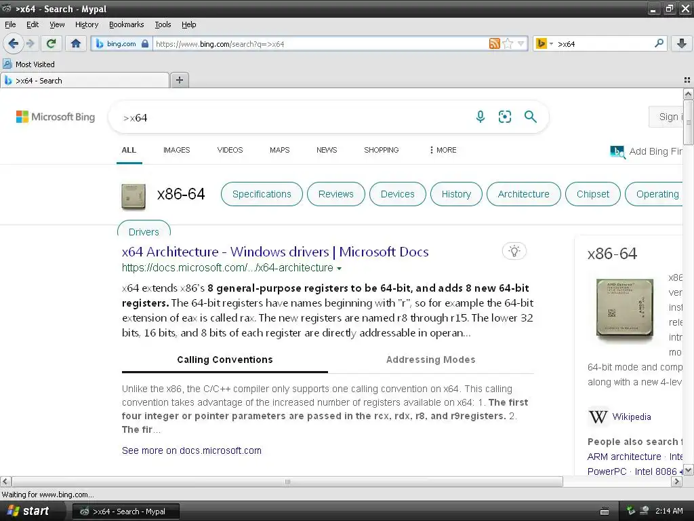
Task: Go back with the browser back arrow
Action: 13,43
